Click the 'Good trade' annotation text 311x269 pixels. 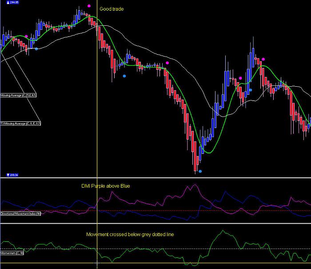tap(112, 9)
